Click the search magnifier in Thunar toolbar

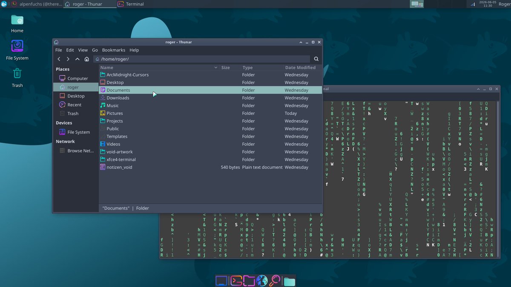(x=316, y=59)
